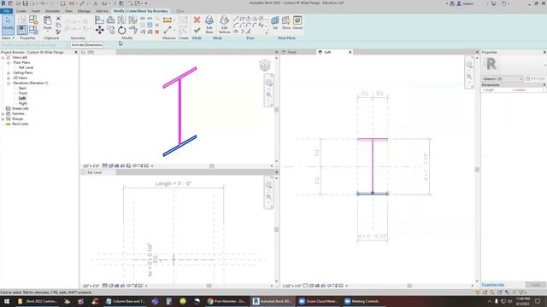Click the Edit Type button
547x307 pixels.
point(536,78)
